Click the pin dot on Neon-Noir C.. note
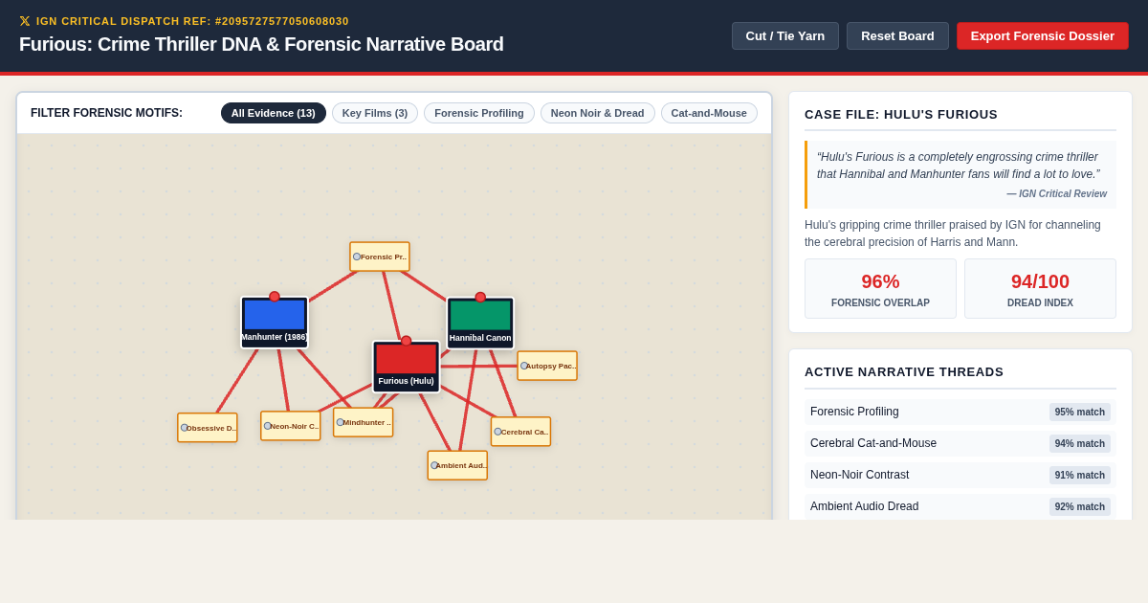Image resolution: width=1148 pixels, height=603 pixels. (268, 426)
